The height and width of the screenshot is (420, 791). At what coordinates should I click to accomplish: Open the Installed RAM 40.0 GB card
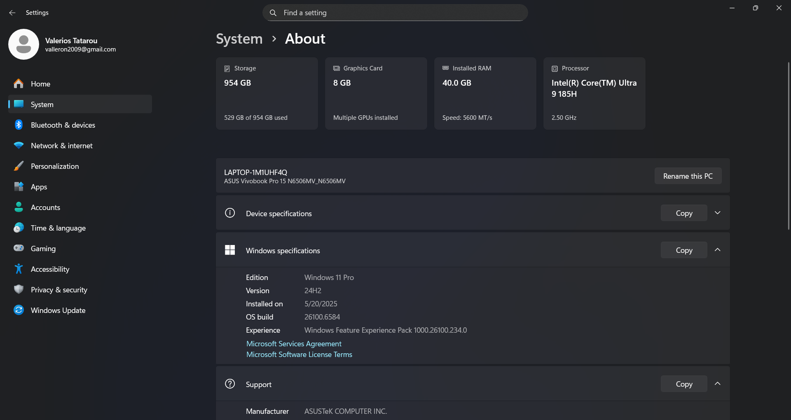[x=485, y=93]
